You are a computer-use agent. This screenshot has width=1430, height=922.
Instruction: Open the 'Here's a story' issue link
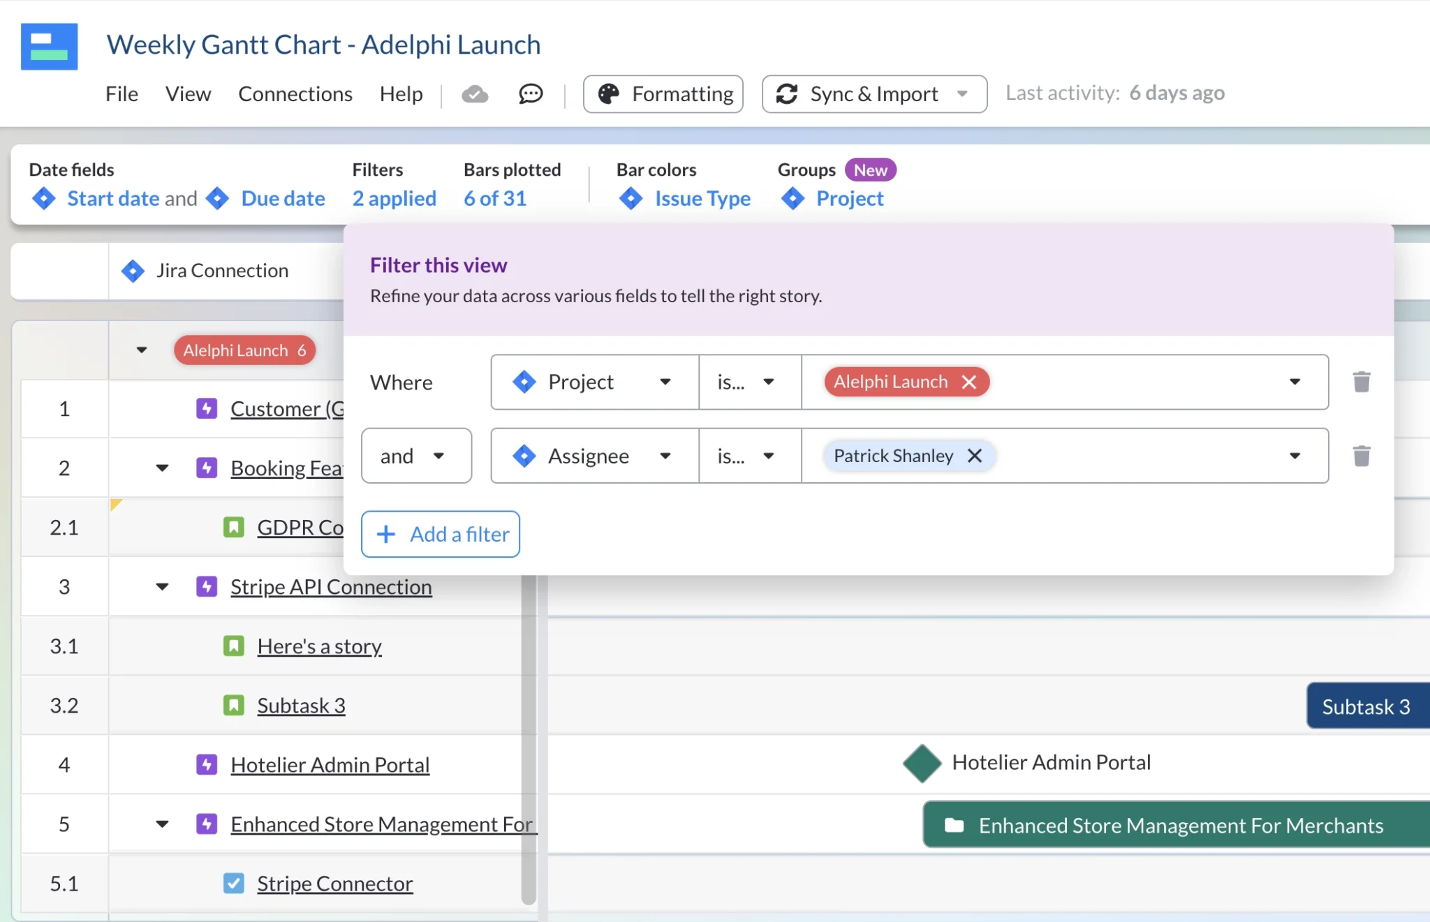pyautogui.click(x=319, y=646)
